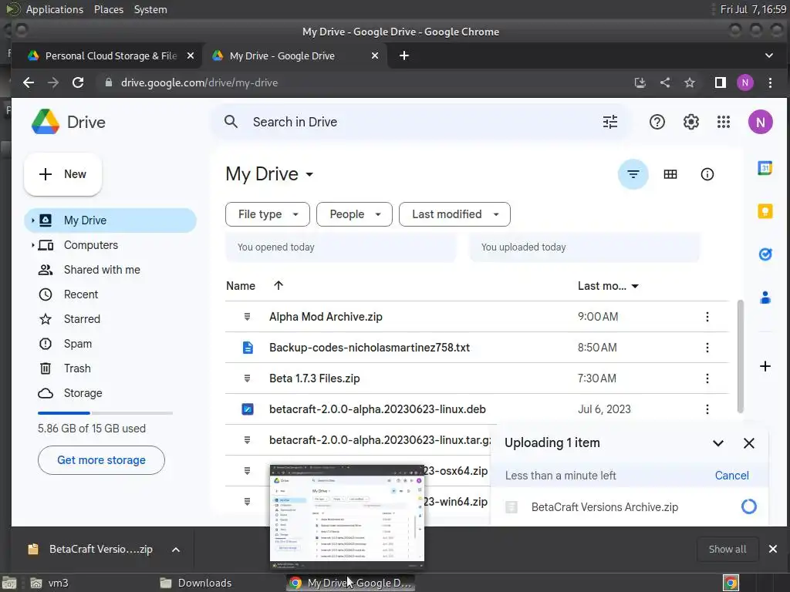Open the tab search chevron

(x=769, y=55)
